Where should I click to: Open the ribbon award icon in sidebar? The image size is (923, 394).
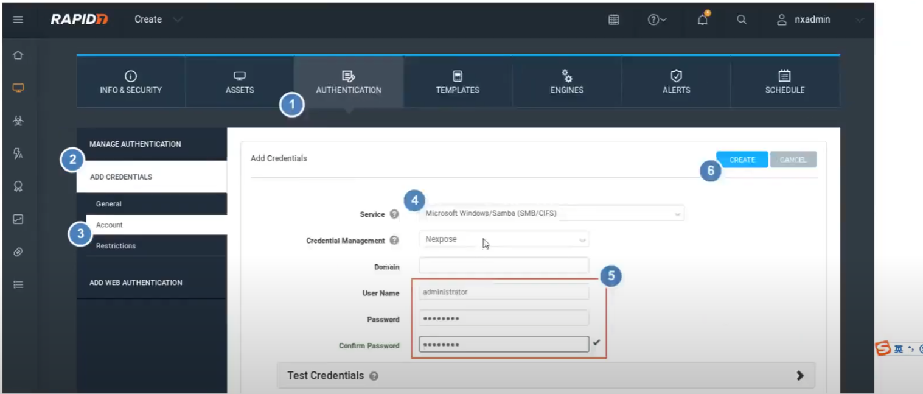18,186
